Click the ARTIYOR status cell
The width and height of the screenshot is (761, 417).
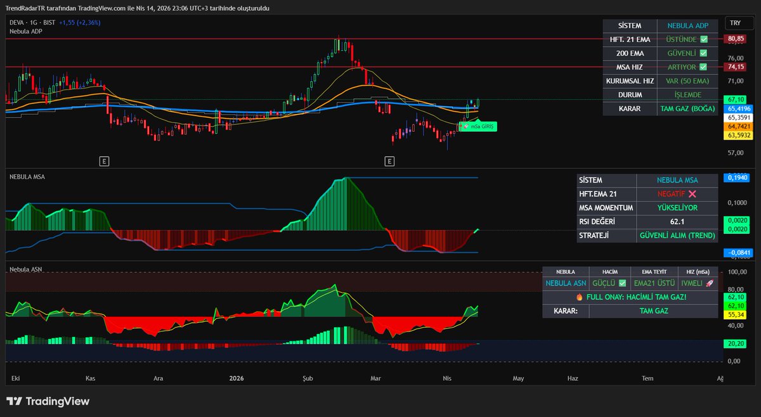click(687, 67)
